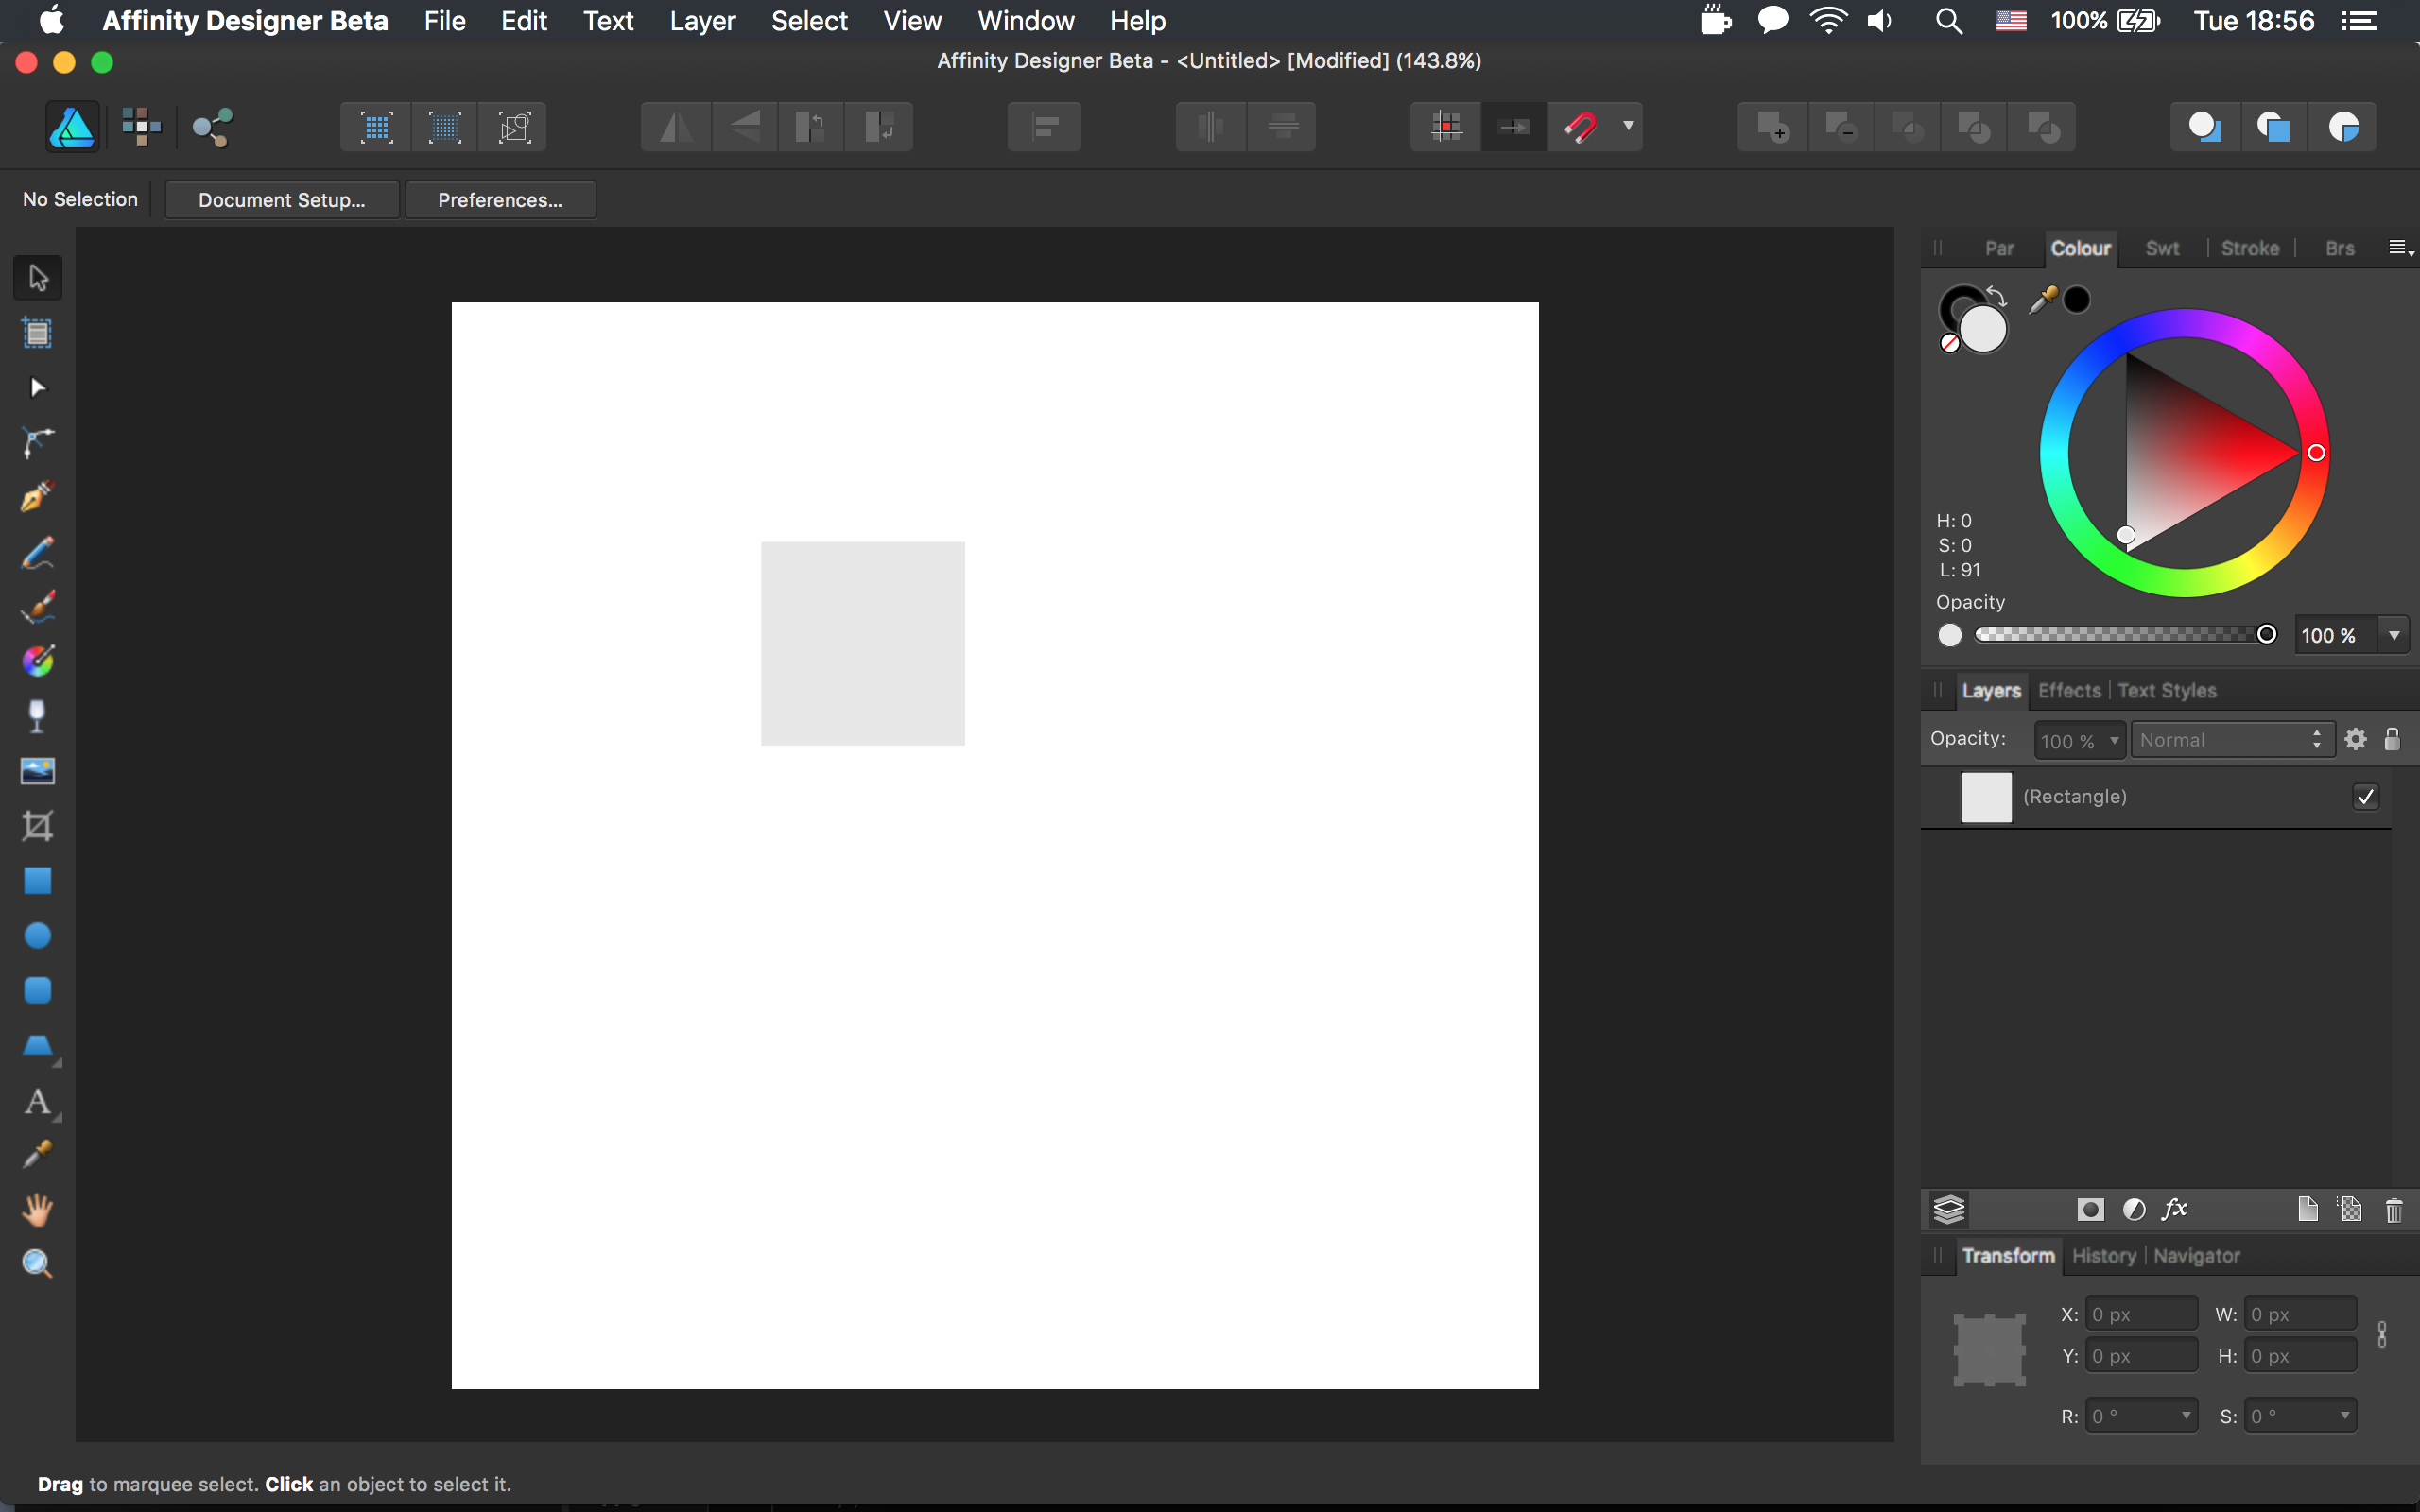This screenshot has width=2420, height=1512.
Task: Swap fill and stroke colours arrow
Action: pyautogui.click(x=1996, y=295)
